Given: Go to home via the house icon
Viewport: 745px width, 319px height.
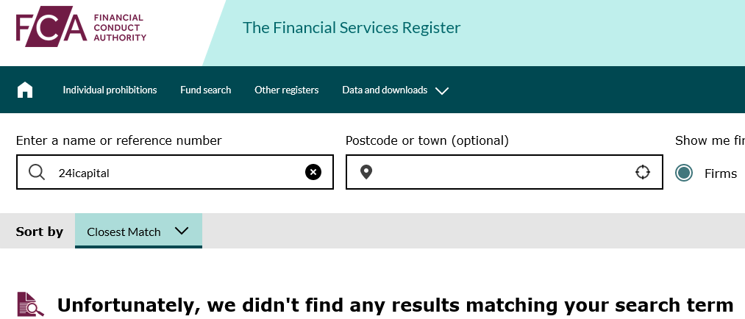Looking at the screenshot, I should pos(25,90).
